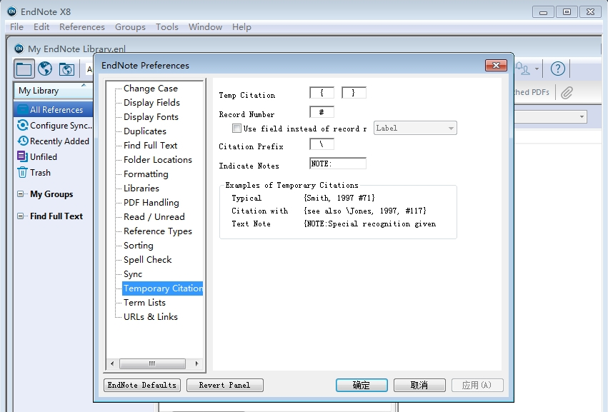
Task: Open the Edit menu
Action: point(41,26)
